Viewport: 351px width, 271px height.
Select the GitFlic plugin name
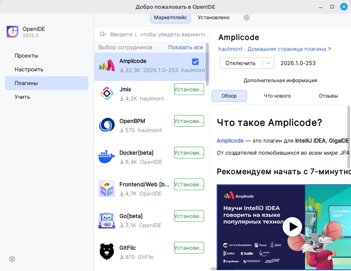click(128, 248)
